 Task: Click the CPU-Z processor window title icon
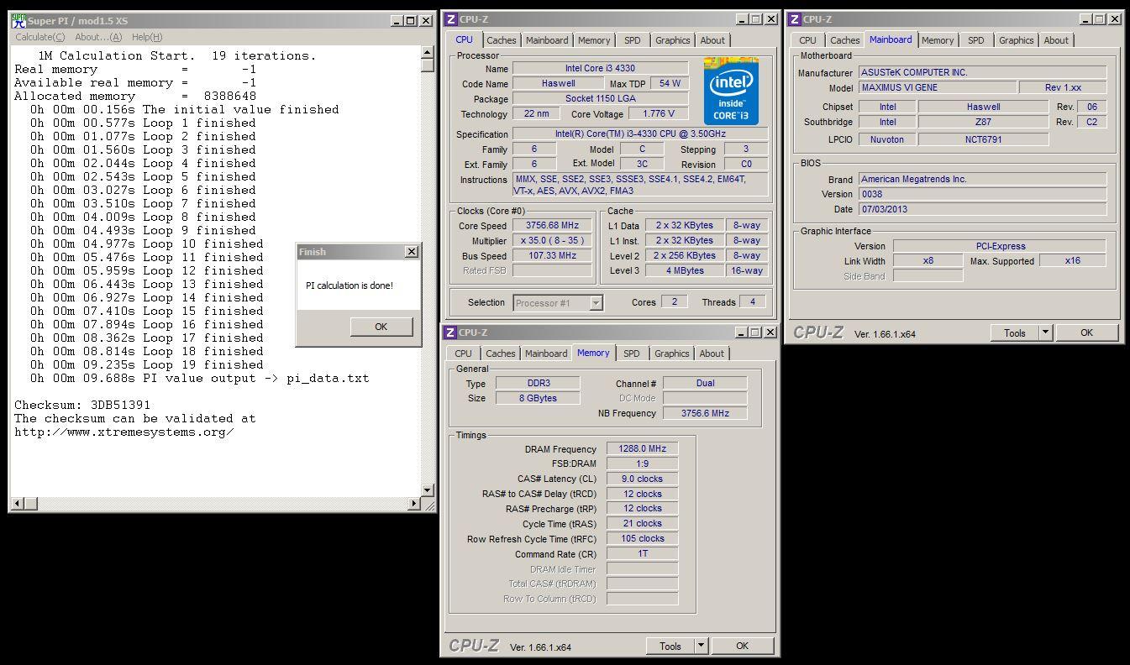450,19
